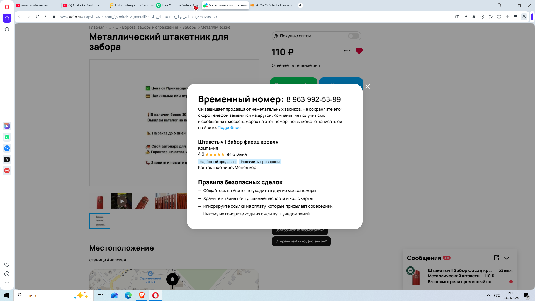Play the video thumbnail in the gallery
The image size is (535, 301).
122,201
